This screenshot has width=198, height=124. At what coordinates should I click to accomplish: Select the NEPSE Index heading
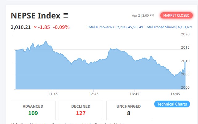(35, 16)
